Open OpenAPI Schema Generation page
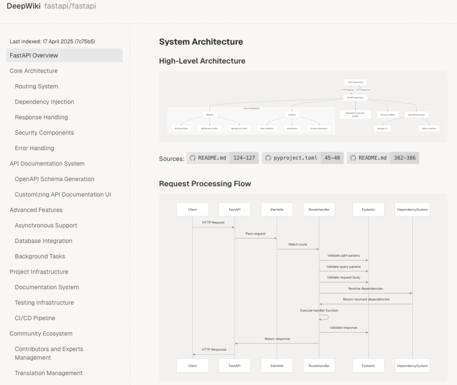 coord(54,179)
